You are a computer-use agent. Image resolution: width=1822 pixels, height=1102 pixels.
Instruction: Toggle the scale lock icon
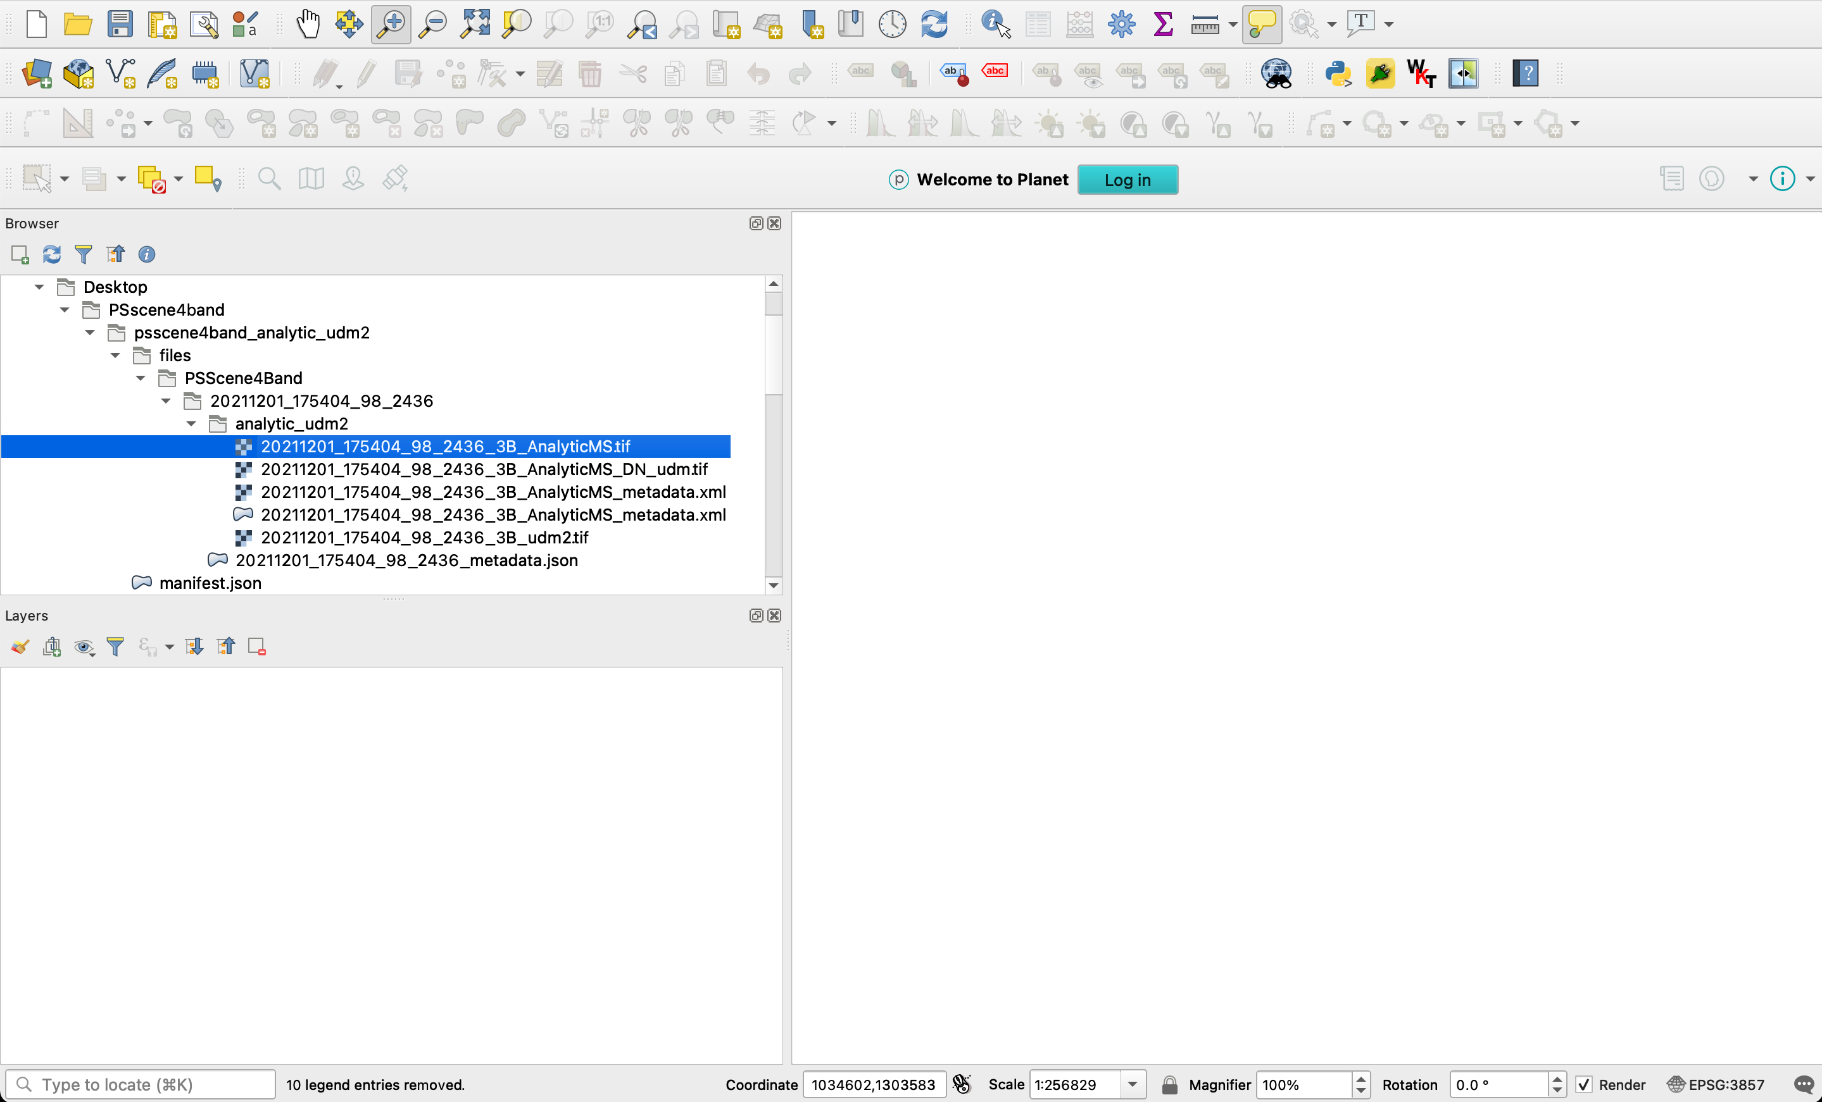click(1169, 1084)
